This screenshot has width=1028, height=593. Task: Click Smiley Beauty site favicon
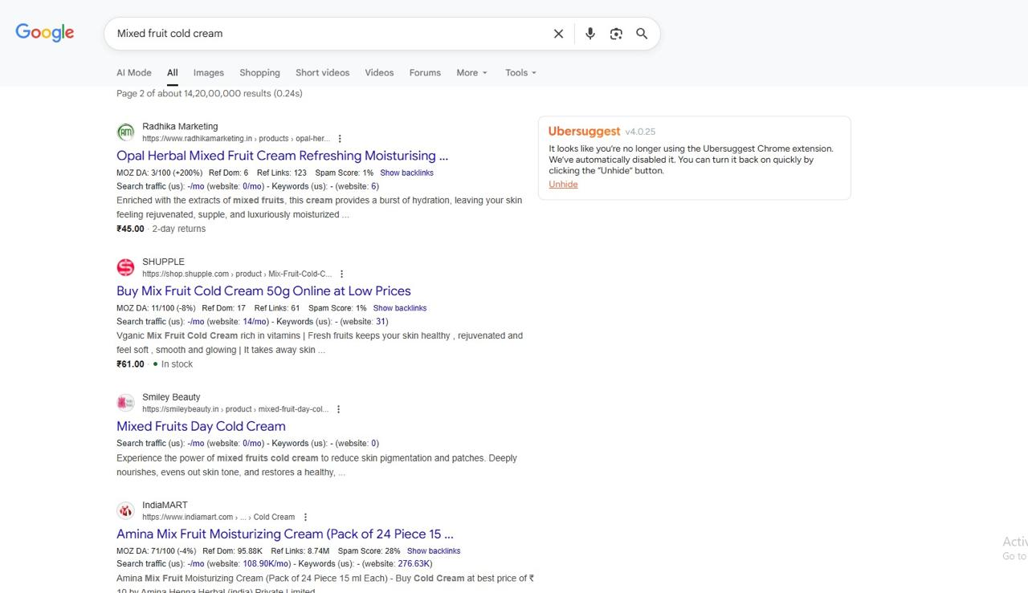coord(125,403)
